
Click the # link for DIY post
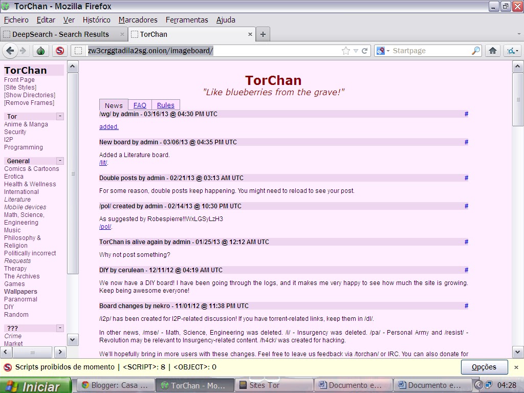coord(466,270)
